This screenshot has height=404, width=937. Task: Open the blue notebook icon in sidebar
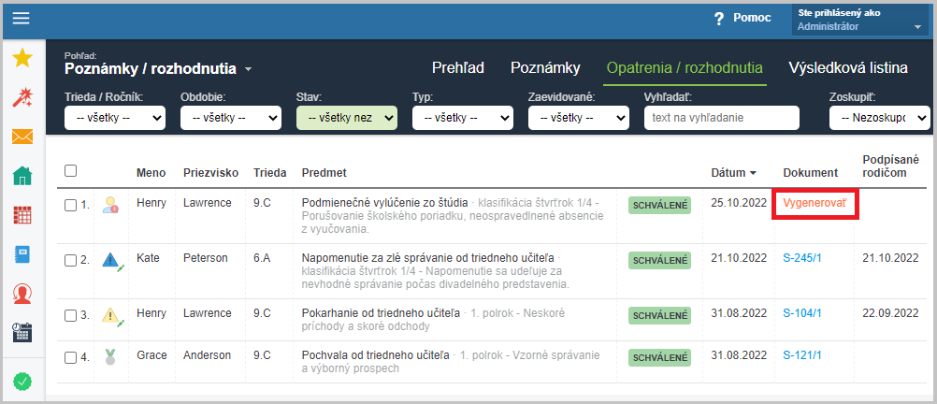(22, 254)
